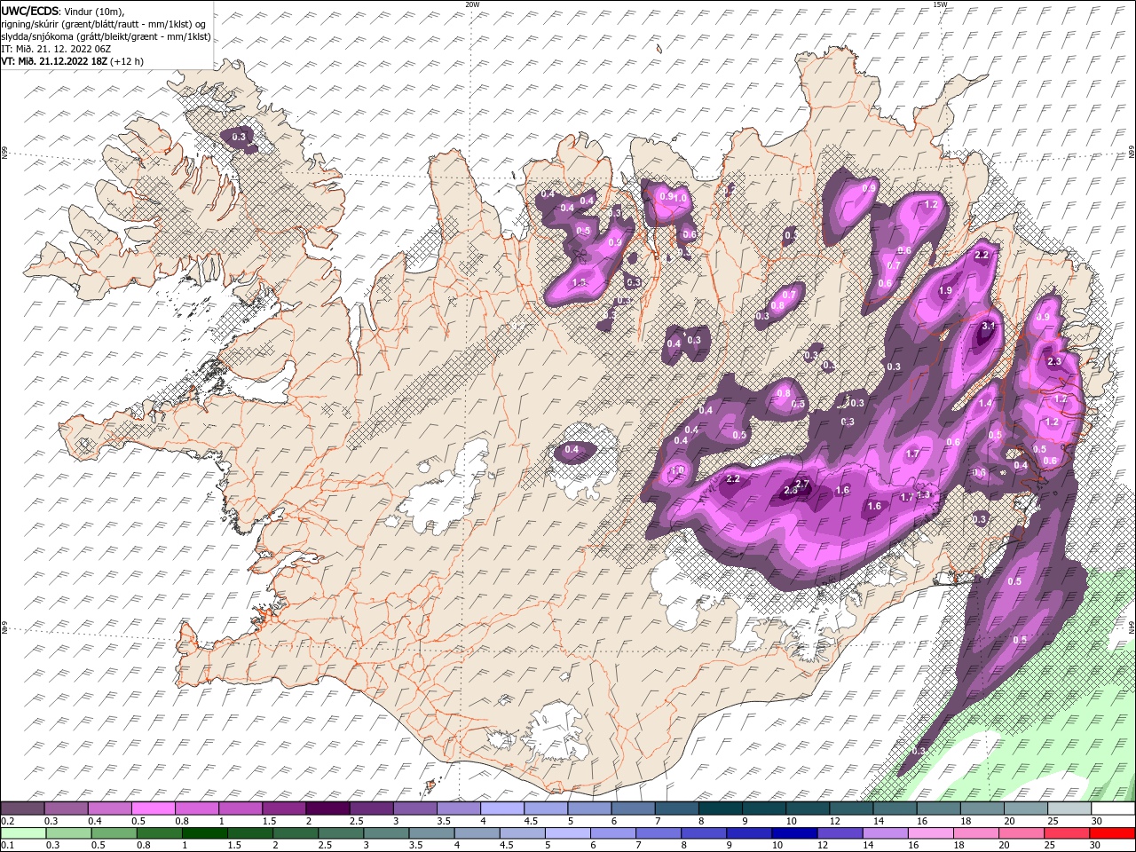
Task: Select the 0.5–0.8 green lower legend swatch
Action: 113,832
